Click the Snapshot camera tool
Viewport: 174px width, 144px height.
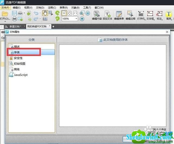[45, 19]
